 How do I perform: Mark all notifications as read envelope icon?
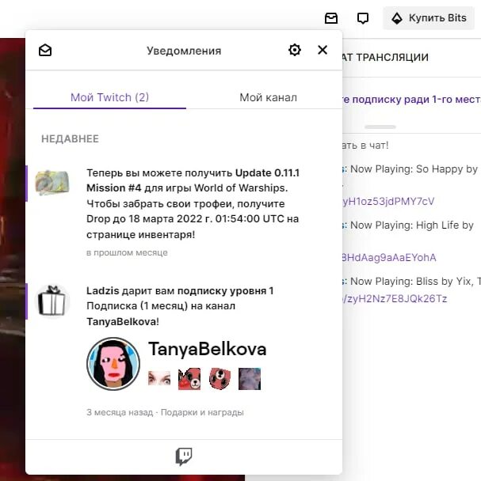click(x=45, y=50)
